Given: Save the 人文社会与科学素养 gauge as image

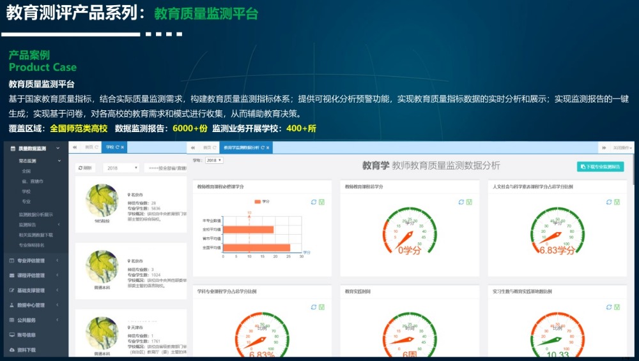Looking at the screenshot, I should click(x=617, y=202).
